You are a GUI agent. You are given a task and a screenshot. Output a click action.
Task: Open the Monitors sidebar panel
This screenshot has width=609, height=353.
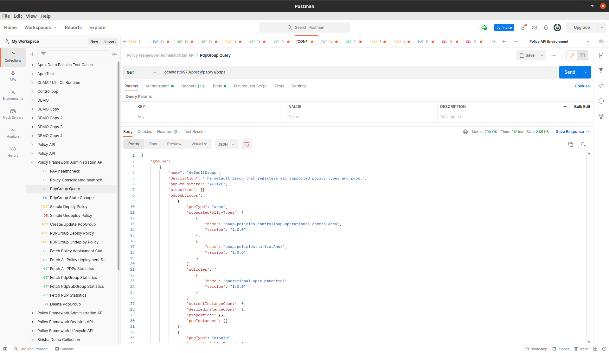(x=13, y=133)
